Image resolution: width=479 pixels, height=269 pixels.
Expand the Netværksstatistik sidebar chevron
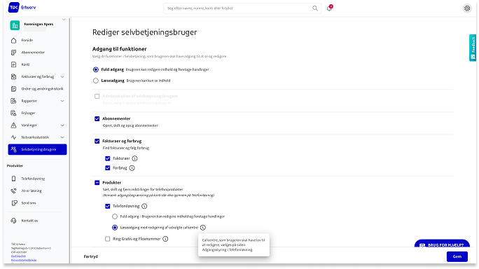[x=62, y=137]
